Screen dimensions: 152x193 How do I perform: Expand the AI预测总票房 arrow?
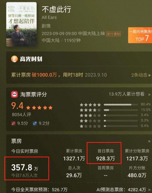(149, 189)
